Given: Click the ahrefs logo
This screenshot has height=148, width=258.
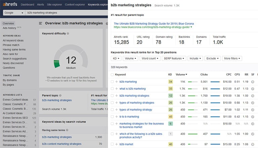Looking at the screenshot, I should pyautogui.click(x=10, y=4).
